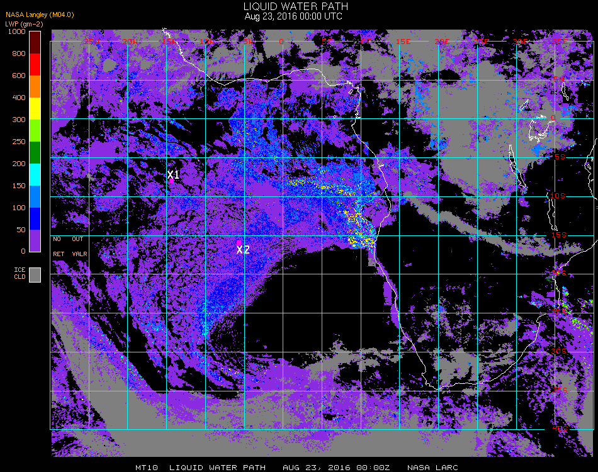The image size is (598, 472).
Task: Click the '35E' longitude label
Action: click(559, 42)
